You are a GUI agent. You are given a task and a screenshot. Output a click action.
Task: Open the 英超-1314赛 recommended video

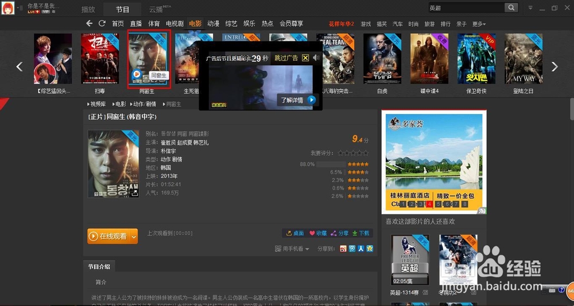(x=410, y=260)
